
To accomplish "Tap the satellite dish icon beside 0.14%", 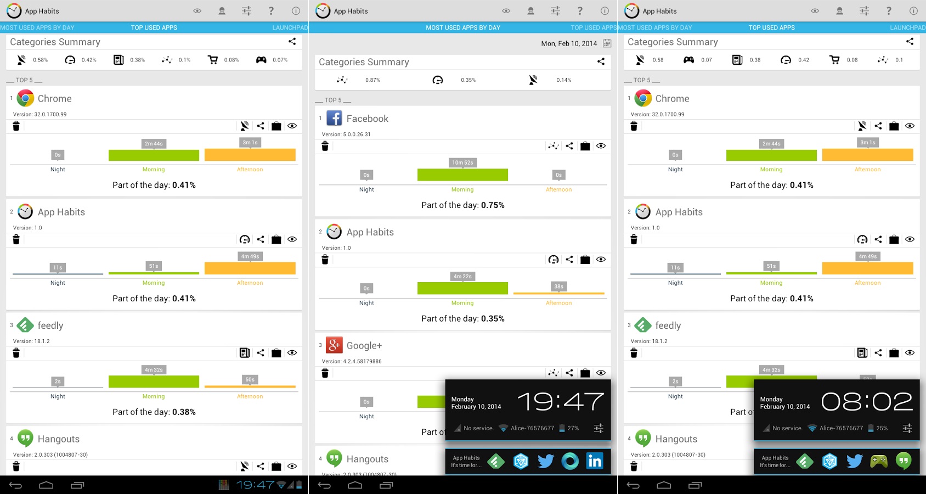I will click(533, 80).
